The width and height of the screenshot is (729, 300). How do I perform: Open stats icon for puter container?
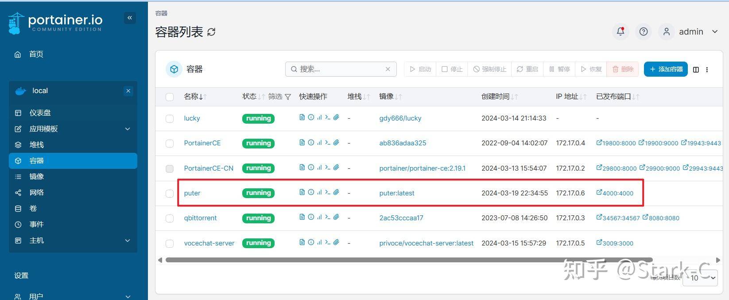coord(319,192)
